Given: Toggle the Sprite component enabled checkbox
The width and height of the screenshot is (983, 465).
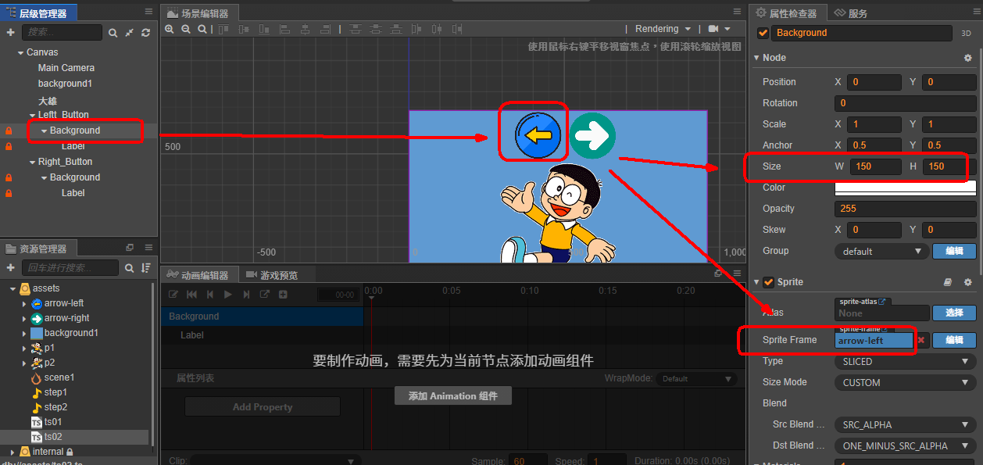Looking at the screenshot, I should pos(769,282).
